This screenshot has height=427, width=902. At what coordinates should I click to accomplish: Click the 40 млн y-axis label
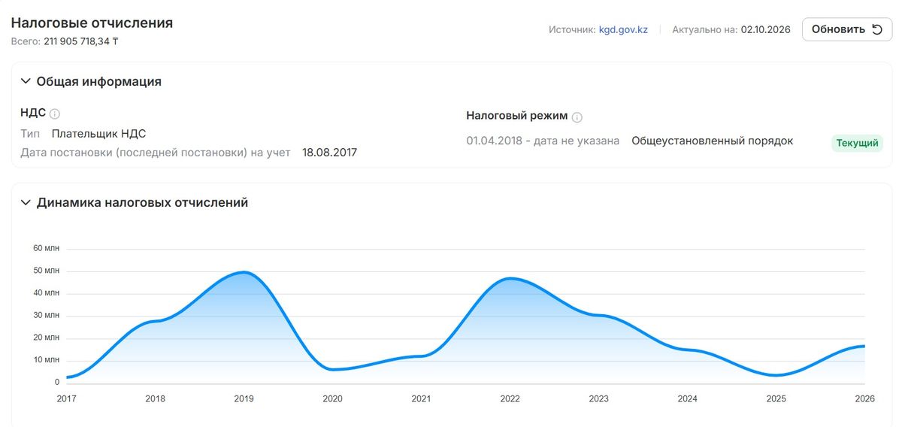47,293
